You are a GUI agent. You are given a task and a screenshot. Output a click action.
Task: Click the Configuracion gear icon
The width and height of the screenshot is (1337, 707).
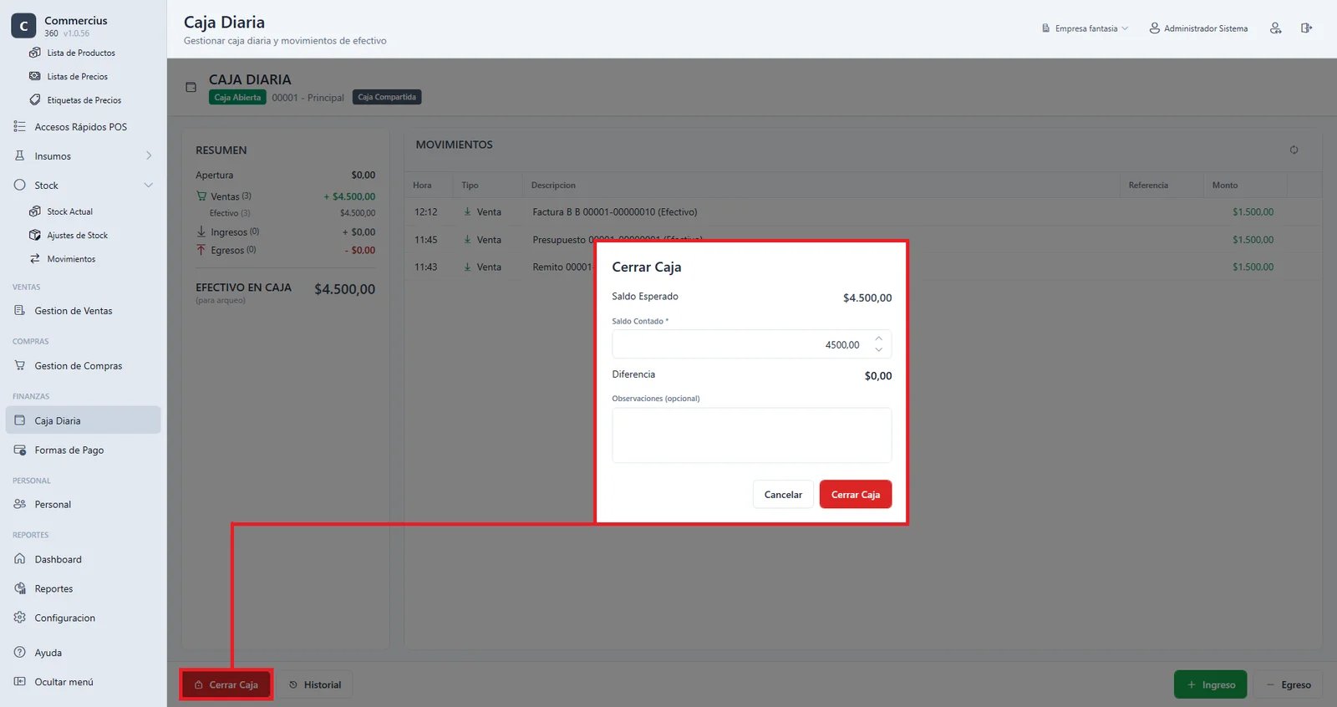(19, 618)
